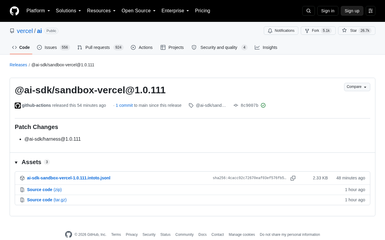Click the commit icon beside 8c9007b
Screen dimensions: 385x240
(x=236, y=105)
